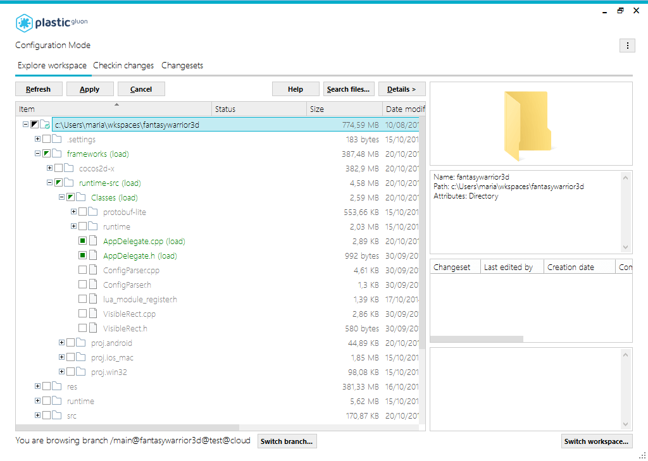The image size is (648, 461).
Task: Click the tree horizontal scrollbar thumb
Action: coord(128,427)
